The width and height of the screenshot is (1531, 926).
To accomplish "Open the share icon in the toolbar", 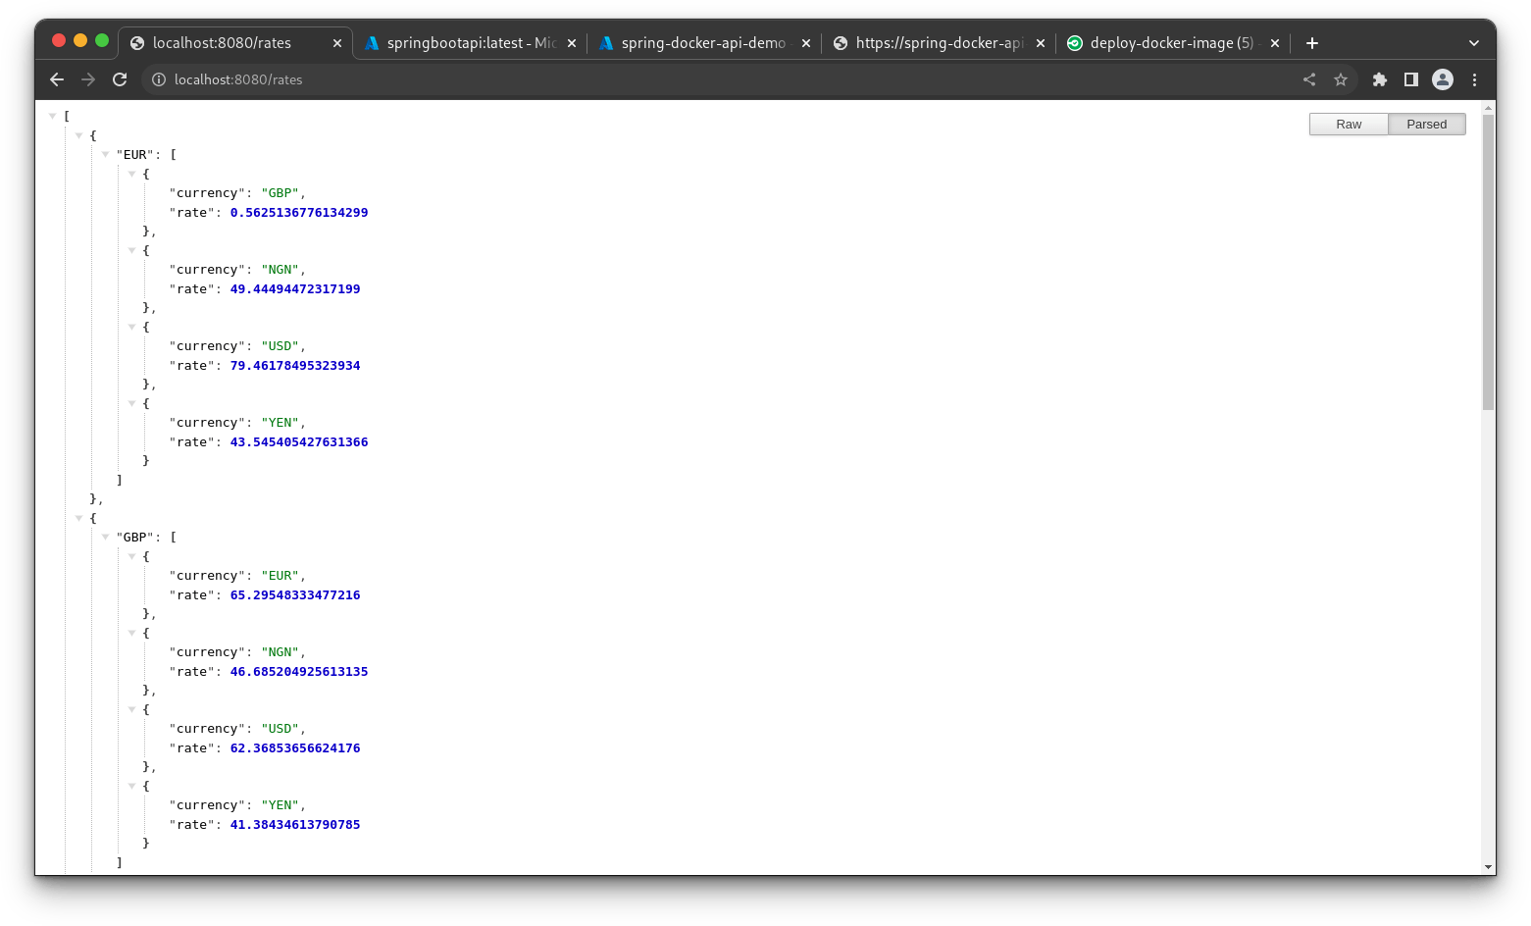I will pos(1309,79).
